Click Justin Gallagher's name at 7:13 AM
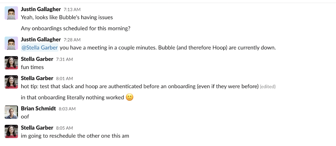This screenshot has height=146, width=336. [41, 9]
